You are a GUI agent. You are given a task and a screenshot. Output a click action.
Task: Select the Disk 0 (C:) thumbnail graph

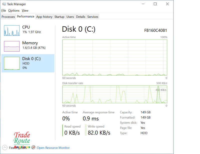[12, 63]
